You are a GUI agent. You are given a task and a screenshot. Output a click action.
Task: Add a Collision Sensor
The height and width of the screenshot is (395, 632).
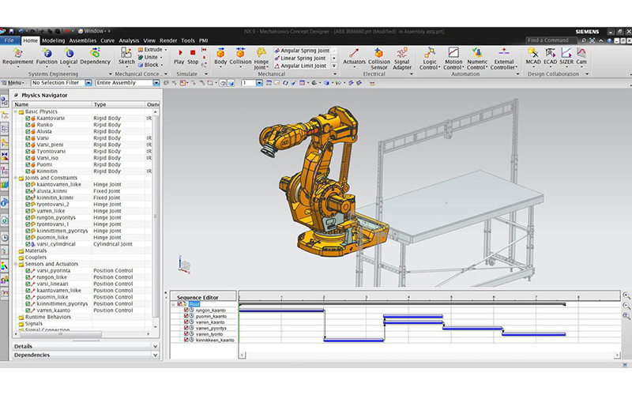tap(379, 58)
